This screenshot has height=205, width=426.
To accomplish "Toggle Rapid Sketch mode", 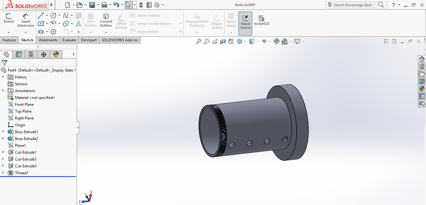I will tap(245, 24).
